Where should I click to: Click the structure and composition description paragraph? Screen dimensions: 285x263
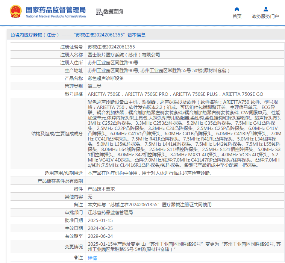point(185,133)
